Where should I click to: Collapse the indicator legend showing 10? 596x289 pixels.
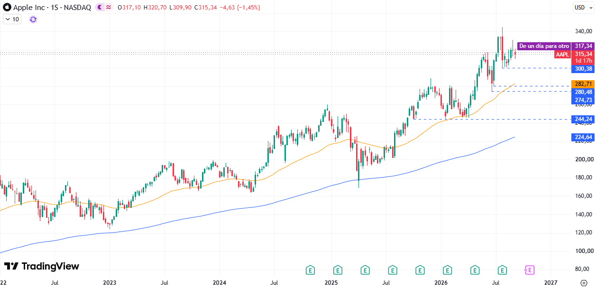click(12, 19)
